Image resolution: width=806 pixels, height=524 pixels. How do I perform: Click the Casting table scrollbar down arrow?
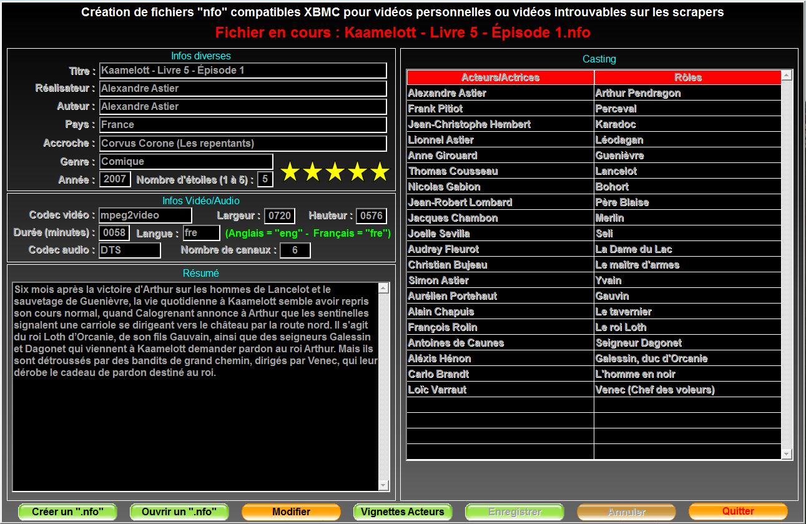[x=787, y=454]
